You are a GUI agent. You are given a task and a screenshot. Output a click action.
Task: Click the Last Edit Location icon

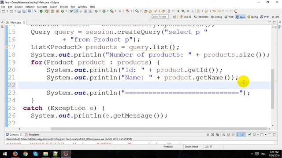coord(214,11)
